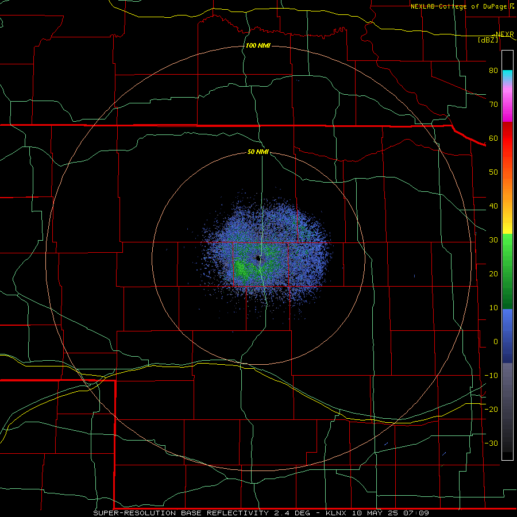The image size is (517, 517).
Task: Click the gray-black bottom band of the color bar
Action: point(507,411)
